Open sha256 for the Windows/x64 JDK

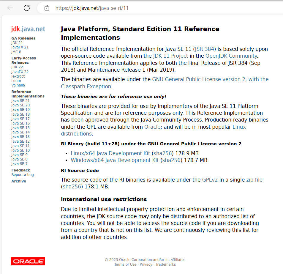[x=171, y=160]
